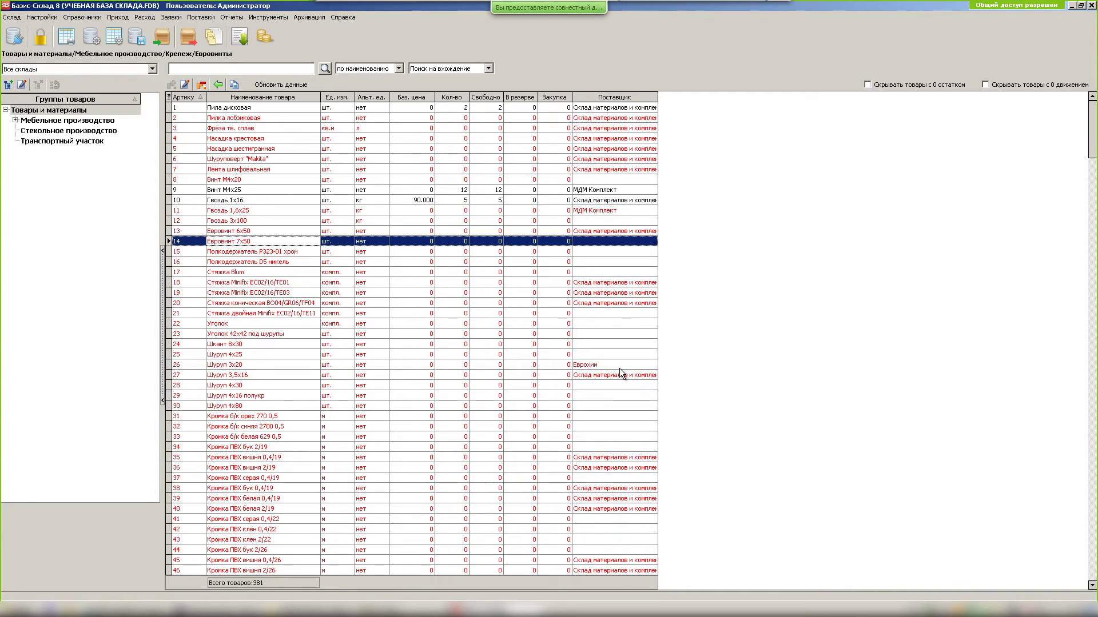Screen dimensions: 1098x617
Task: Sort by 'Наименование товара' column header
Action: [262, 97]
